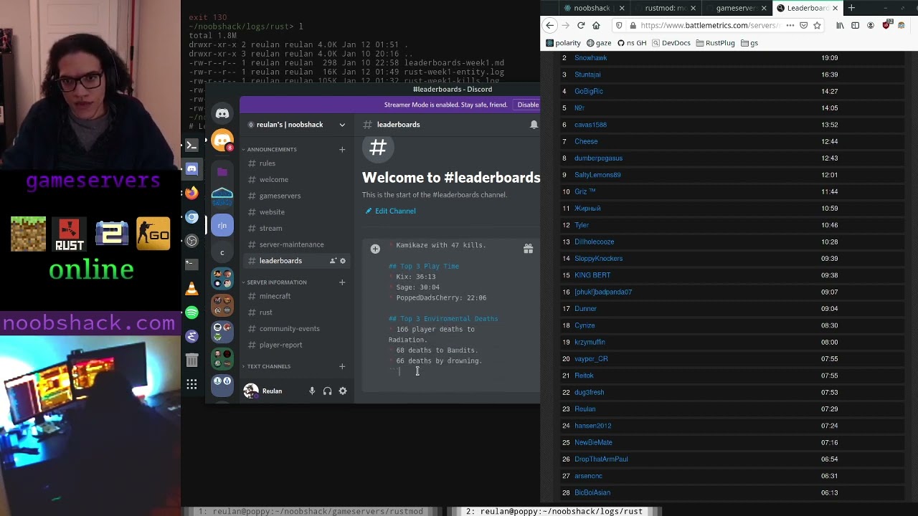
Task: Open Discord home from the server list
Action: 222,113
